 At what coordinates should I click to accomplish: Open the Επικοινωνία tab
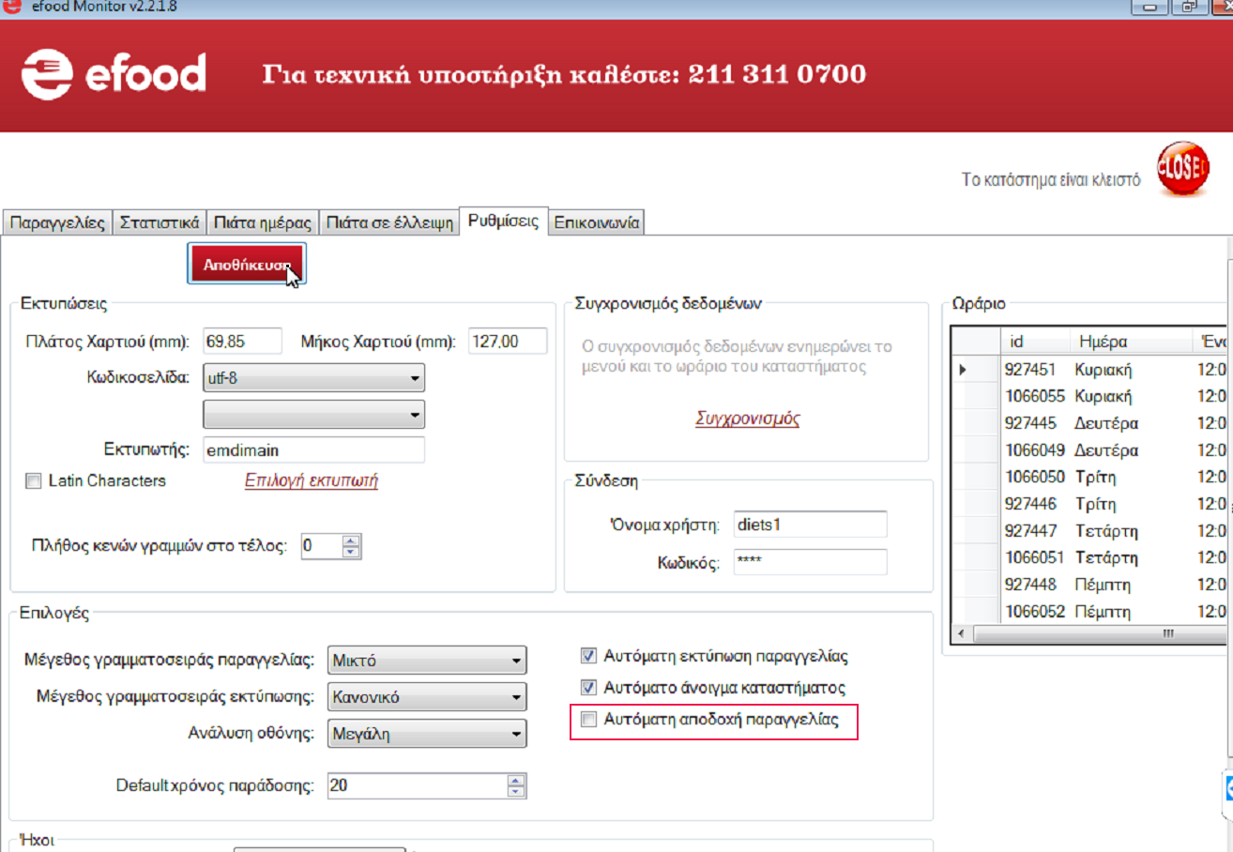(x=597, y=223)
